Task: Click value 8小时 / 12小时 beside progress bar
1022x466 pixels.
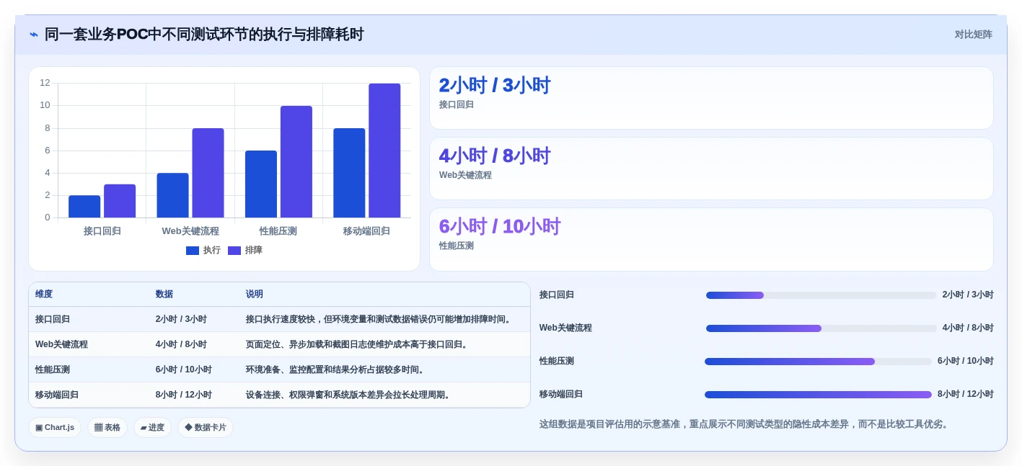Action: pos(966,395)
